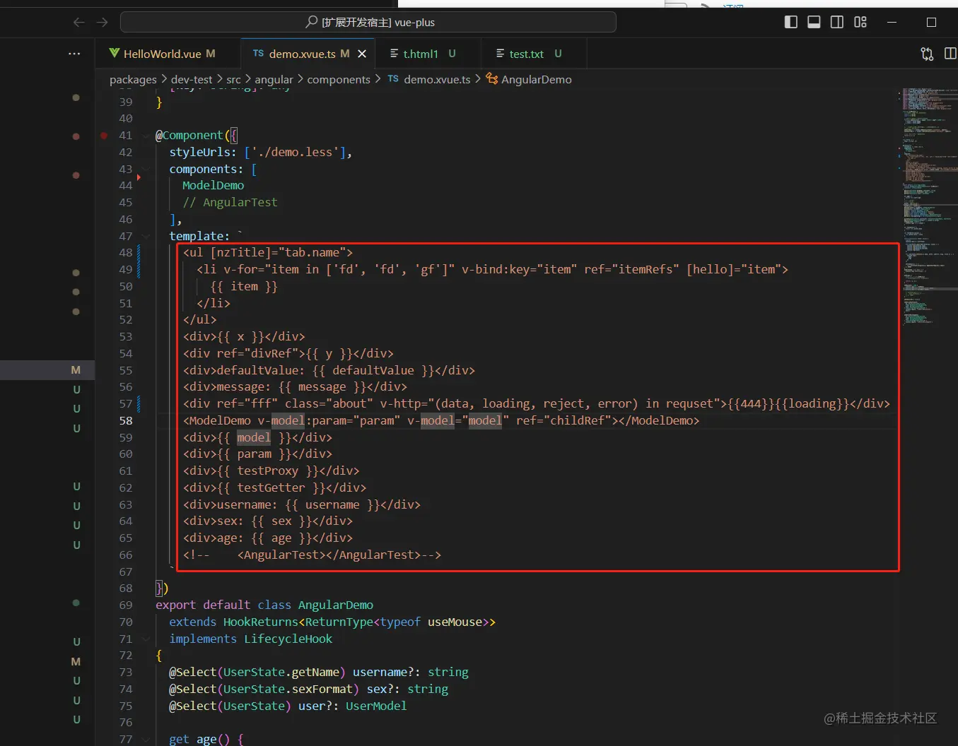The height and width of the screenshot is (746, 958).
Task: Click 'UserState.sexFormat' on line 74
Action: tap(288, 689)
